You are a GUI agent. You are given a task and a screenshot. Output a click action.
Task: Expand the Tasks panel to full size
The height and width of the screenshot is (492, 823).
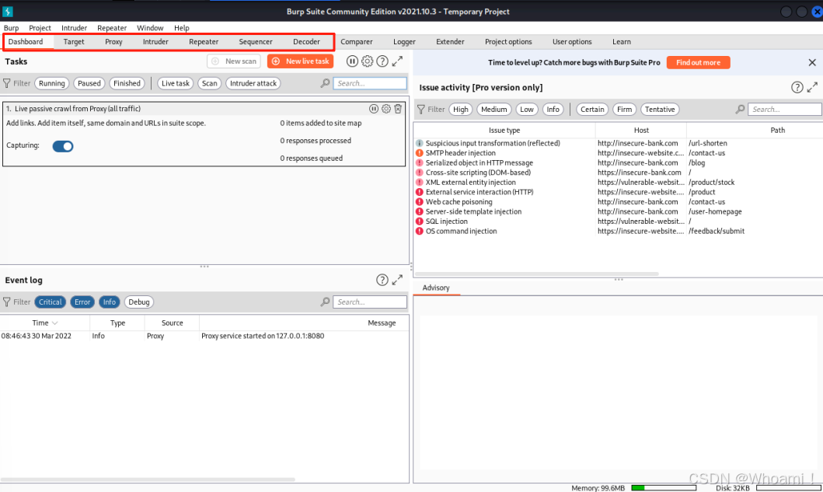point(397,61)
